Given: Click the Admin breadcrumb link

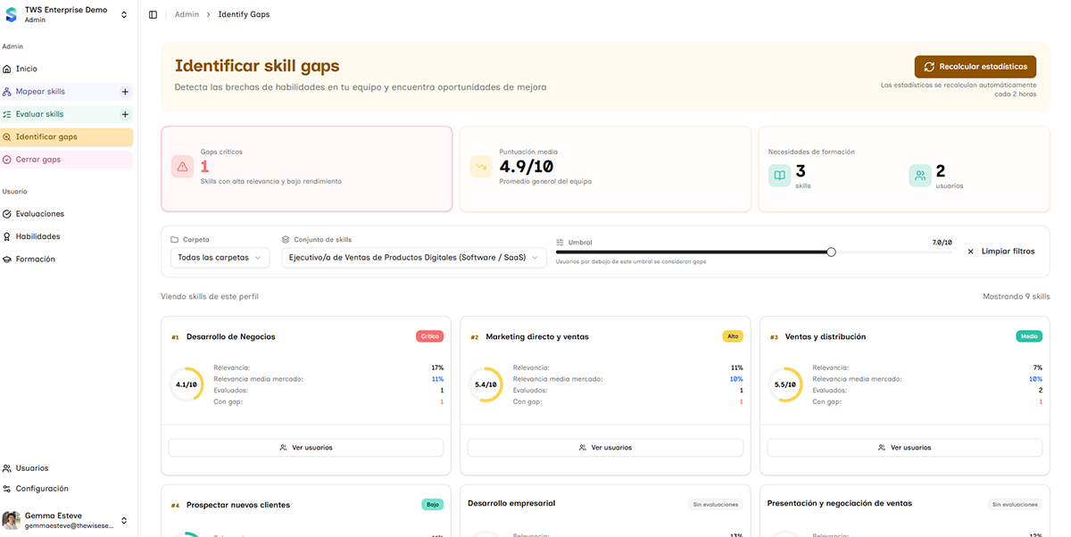Looking at the screenshot, I should coord(187,15).
